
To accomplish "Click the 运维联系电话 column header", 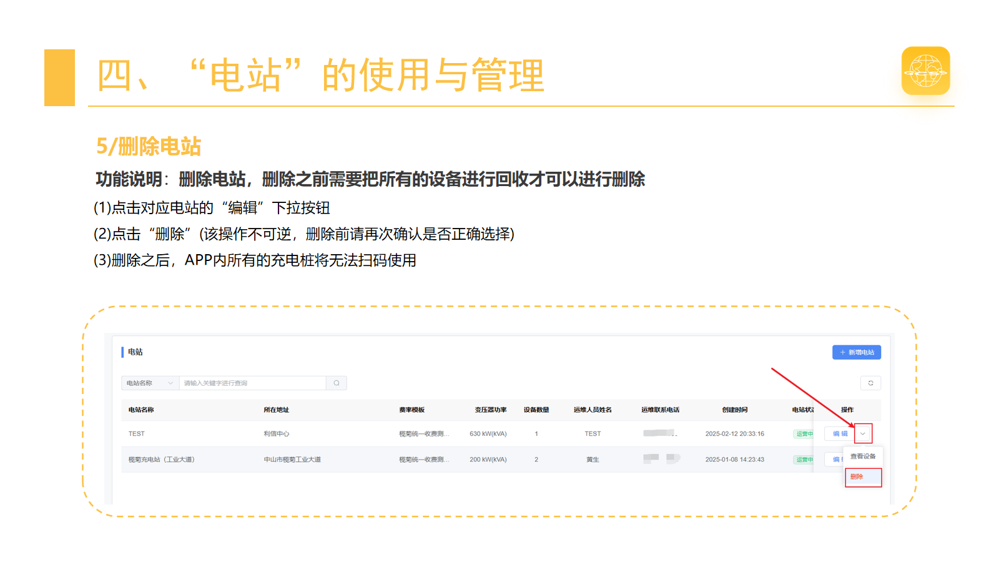I will coord(660,410).
